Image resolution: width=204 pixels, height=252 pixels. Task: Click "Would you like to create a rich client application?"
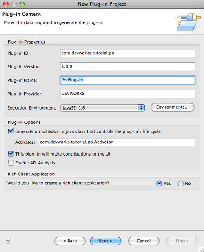[58, 183]
